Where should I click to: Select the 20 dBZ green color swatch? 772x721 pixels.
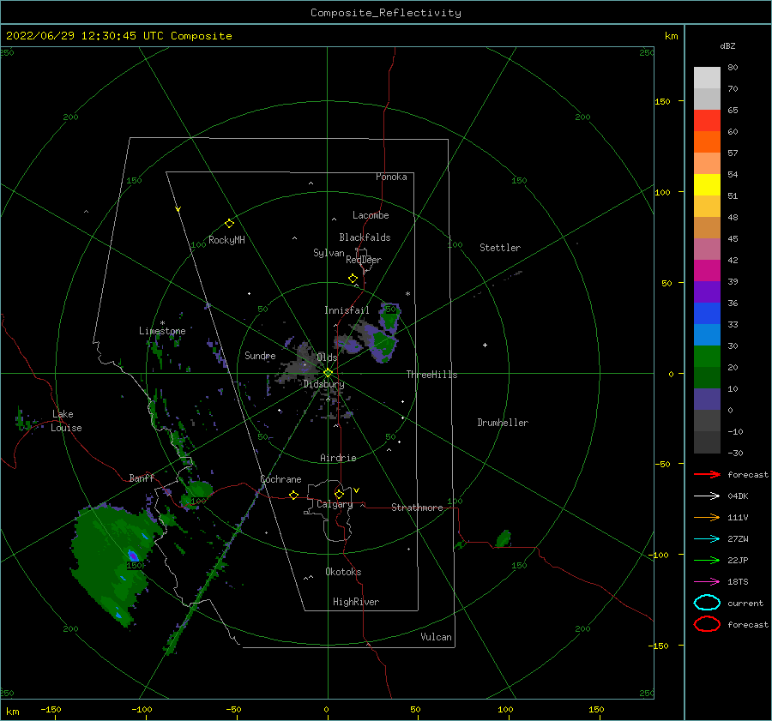pyautogui.click(x=707, y=356)
